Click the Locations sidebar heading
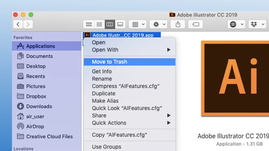 23,149
